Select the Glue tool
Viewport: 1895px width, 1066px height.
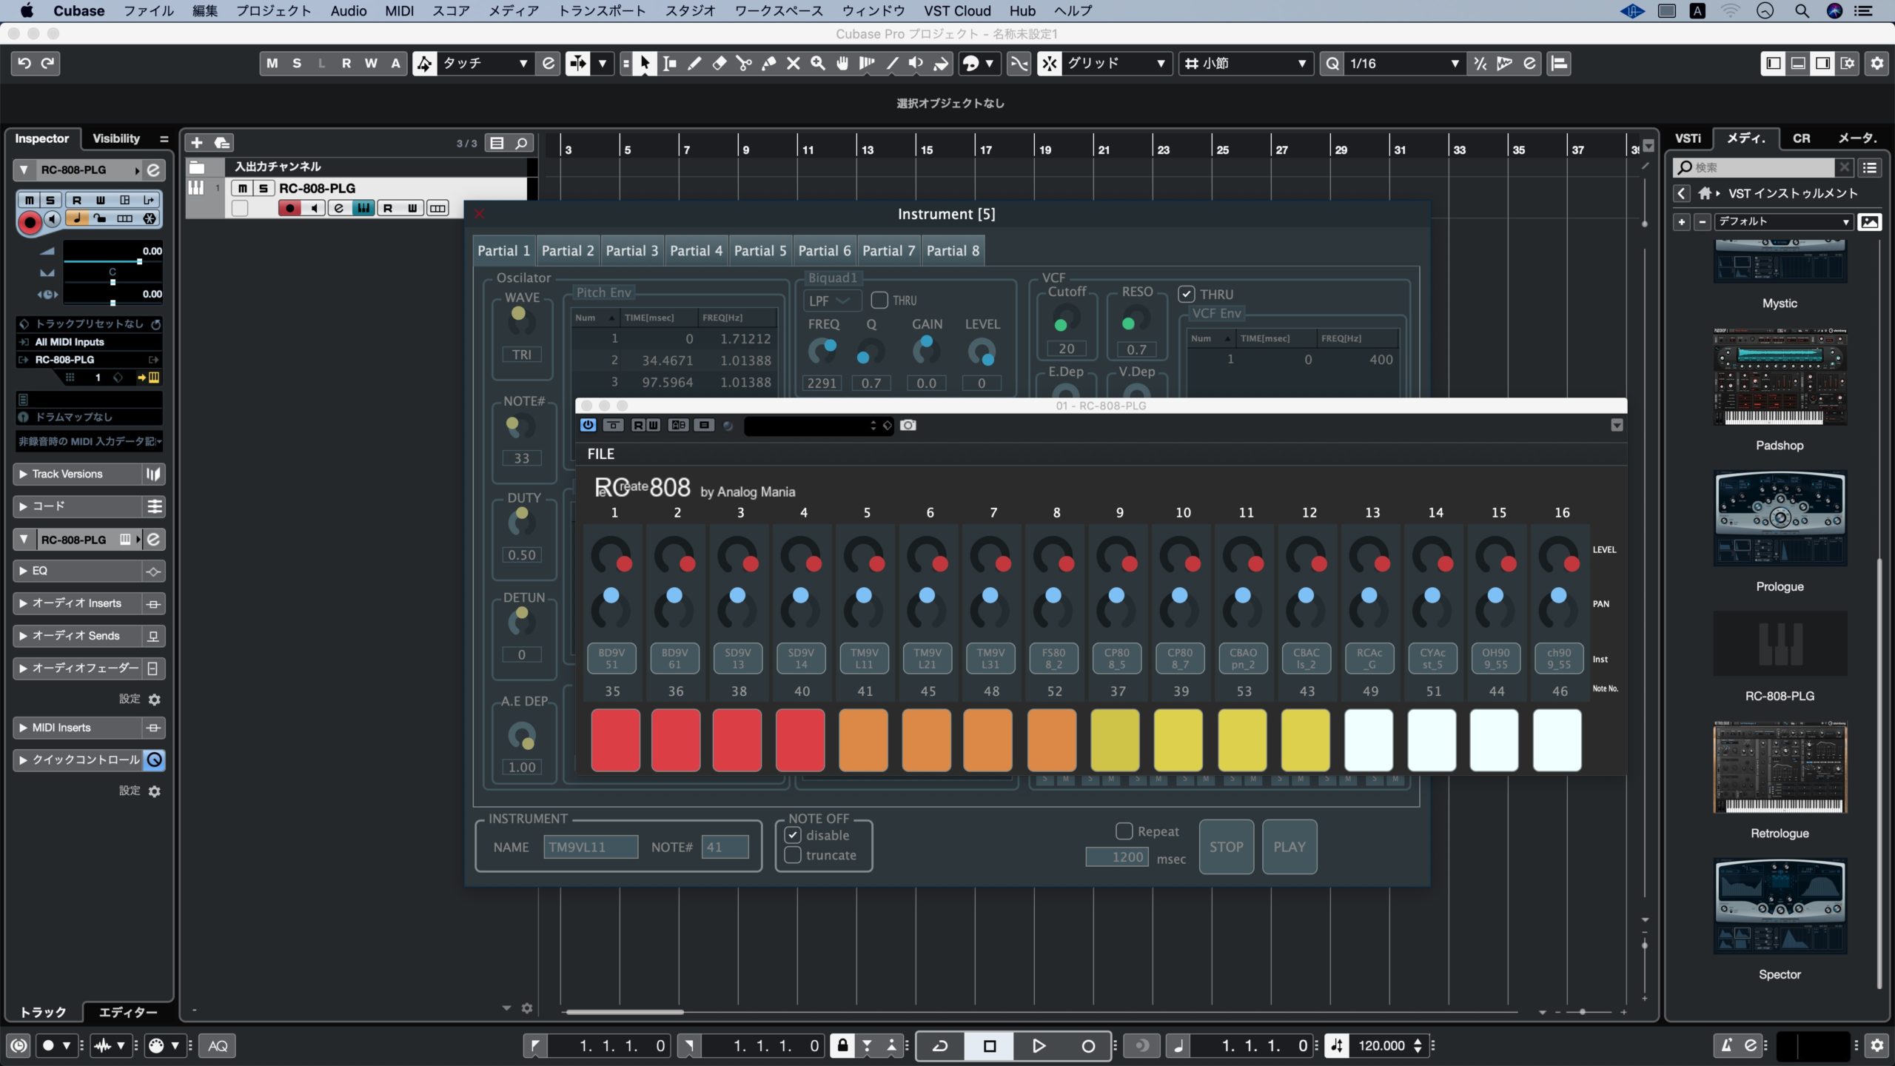[x=768, y=64]
